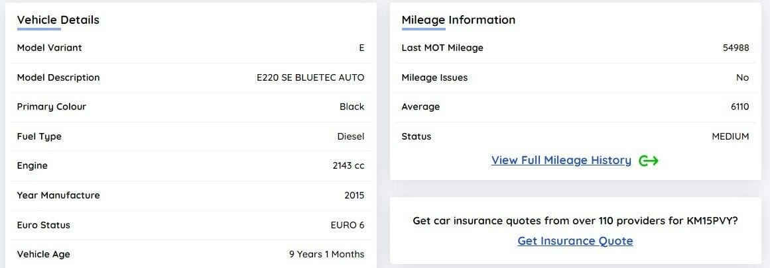Click the insurance quotes text for KM15PVY

pyautogui.click(x=575, y=220)
